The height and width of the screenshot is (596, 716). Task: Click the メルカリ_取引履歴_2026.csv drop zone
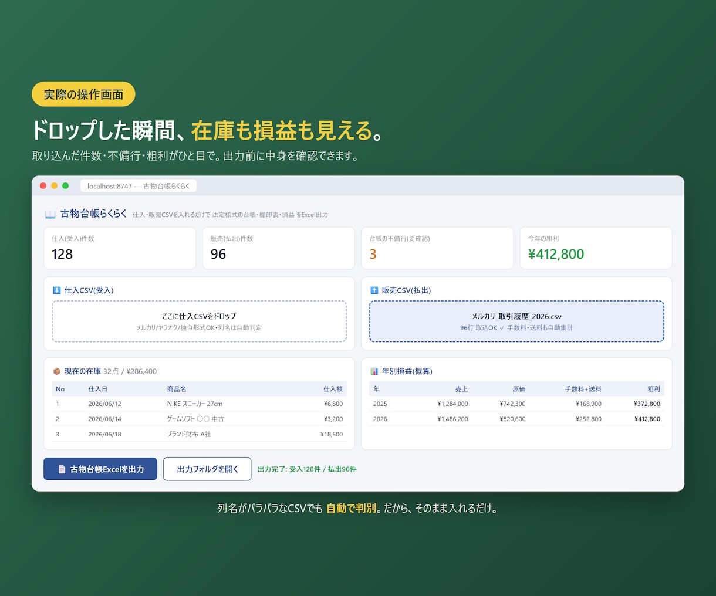pos(516,321)
